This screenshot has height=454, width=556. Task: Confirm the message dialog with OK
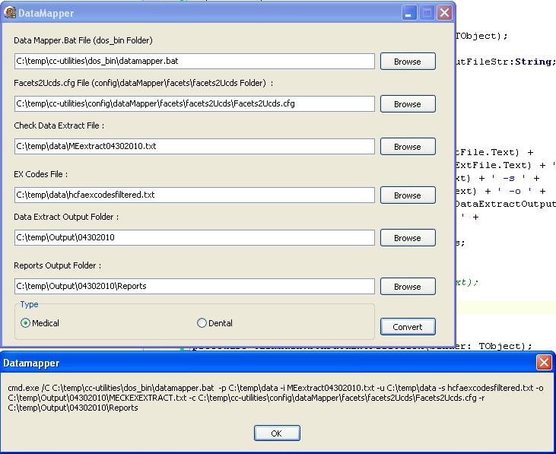pos(277,433)
